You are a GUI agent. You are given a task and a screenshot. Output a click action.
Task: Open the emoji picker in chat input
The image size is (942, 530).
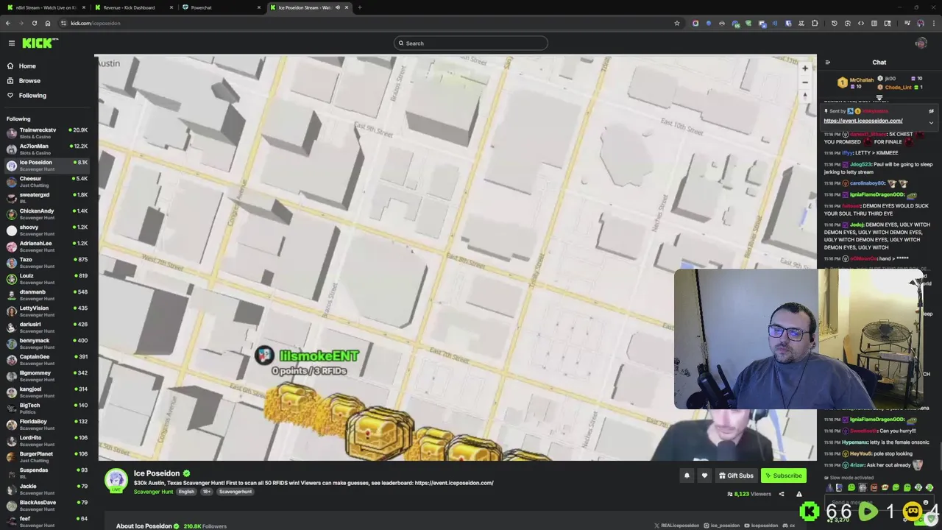tap(926, 503)
